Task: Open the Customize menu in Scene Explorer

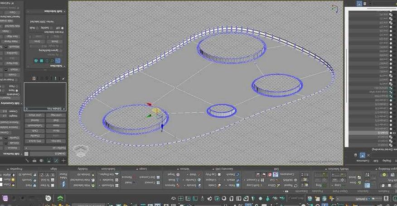Action: coord(363,161)
